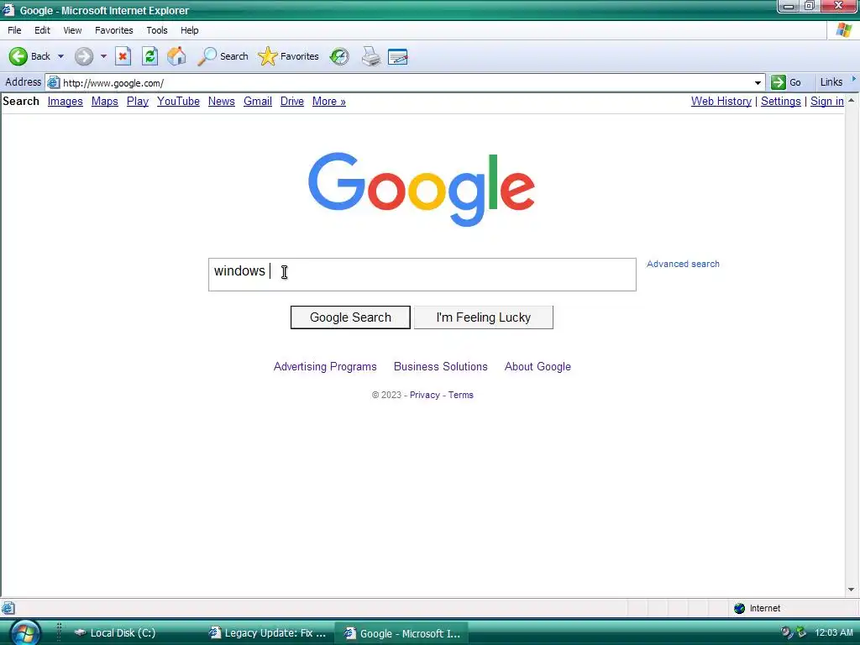The image size is (860, 645).
Task: Click the Windows flag logo in menu bar
Action: click(x=843, y=29)
